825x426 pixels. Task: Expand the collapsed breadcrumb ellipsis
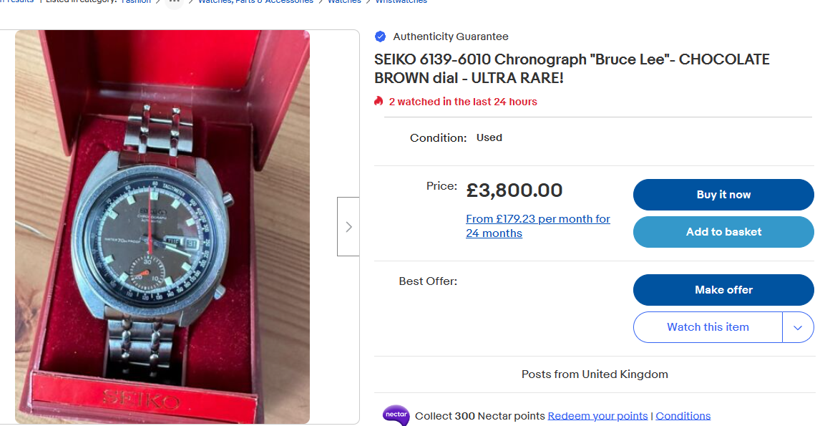[174, 2]
